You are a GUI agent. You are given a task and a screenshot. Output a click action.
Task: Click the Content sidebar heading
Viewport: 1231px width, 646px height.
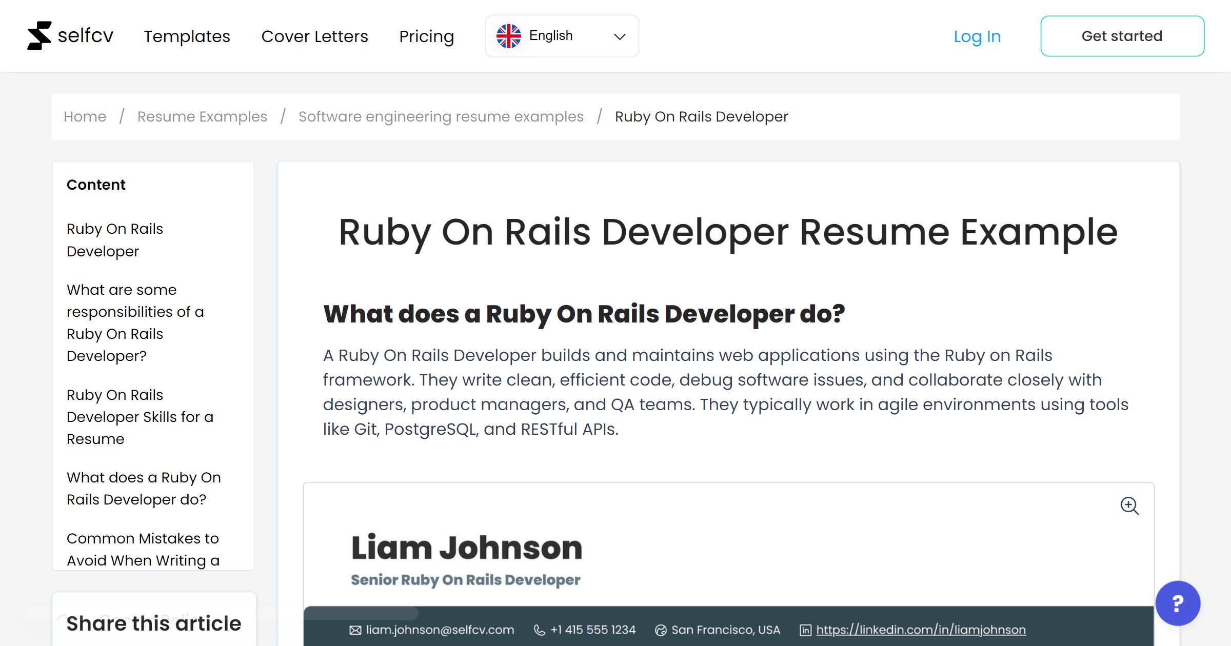click(96, 185)
